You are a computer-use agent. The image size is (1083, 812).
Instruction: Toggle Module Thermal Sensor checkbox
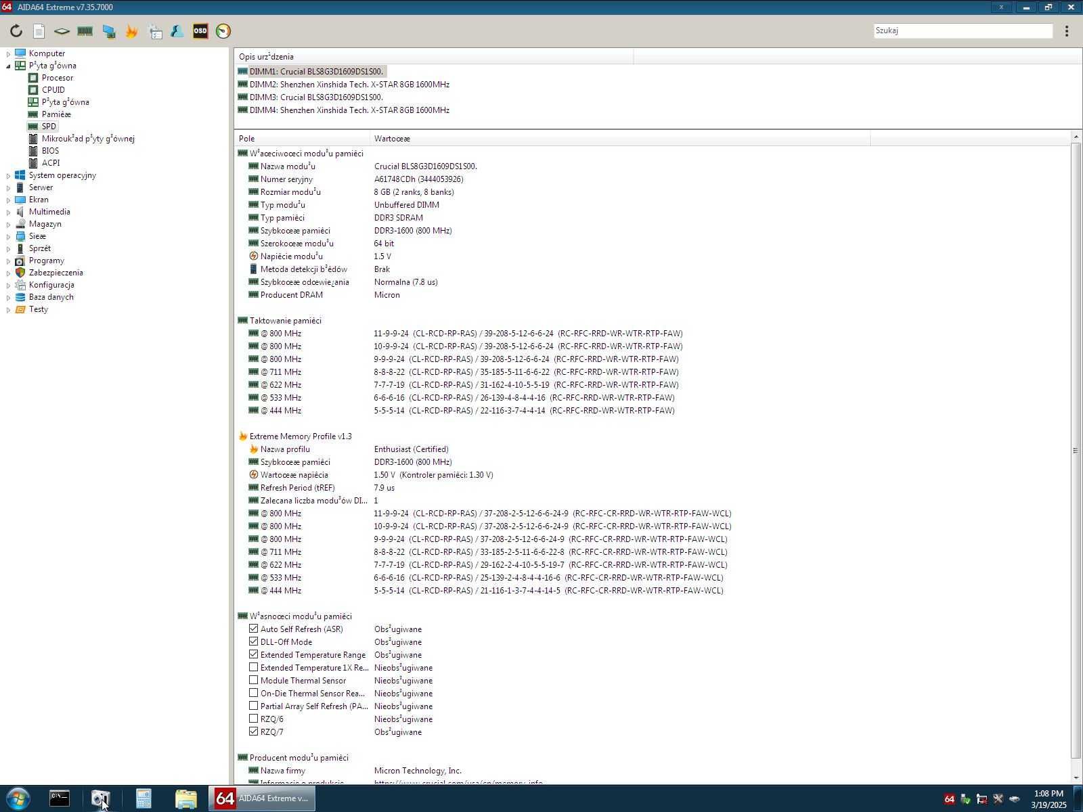(253, 680)
